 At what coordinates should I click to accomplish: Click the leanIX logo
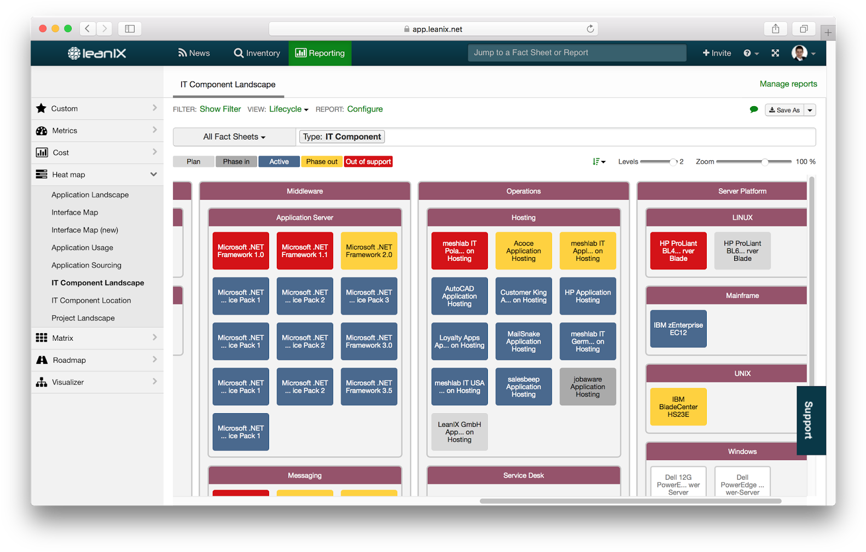[x=97, y=53]
